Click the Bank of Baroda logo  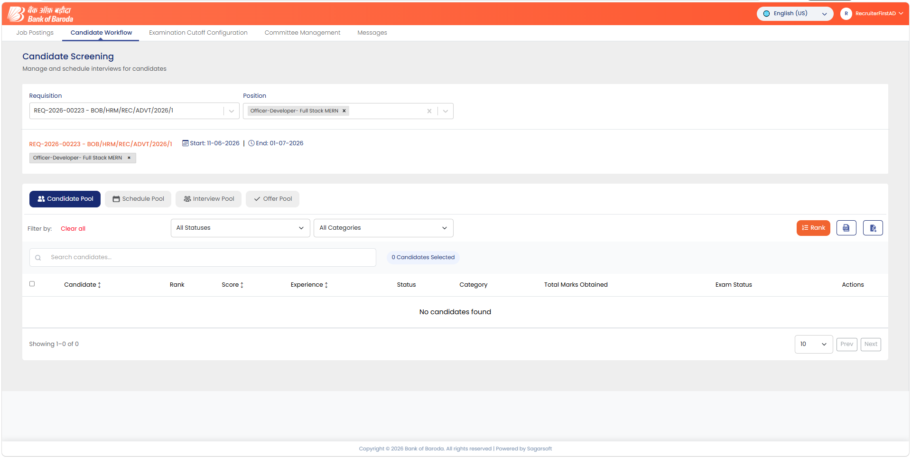coord(40,14)
